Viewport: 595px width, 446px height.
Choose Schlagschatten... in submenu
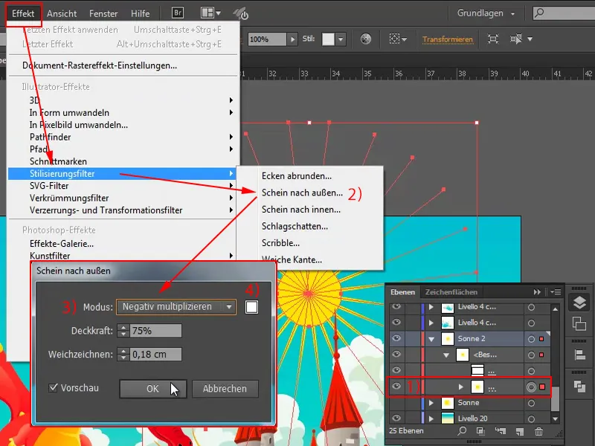coord(295,227)
